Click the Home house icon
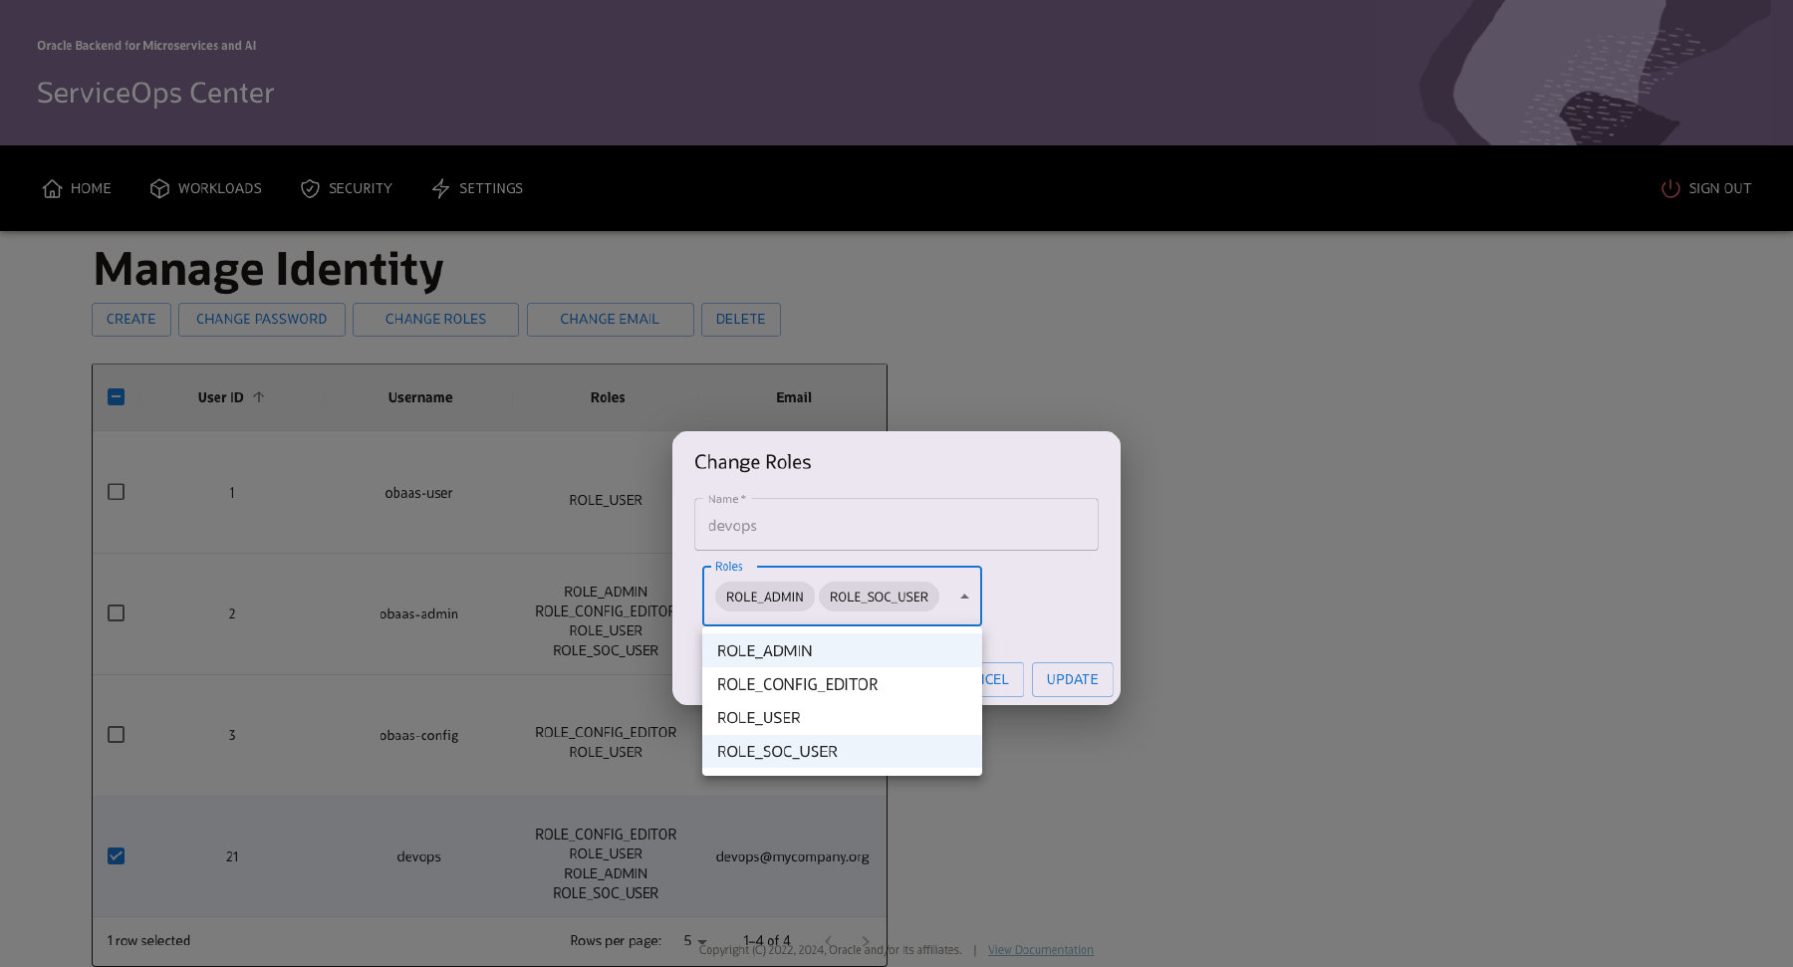 point(52,189)
